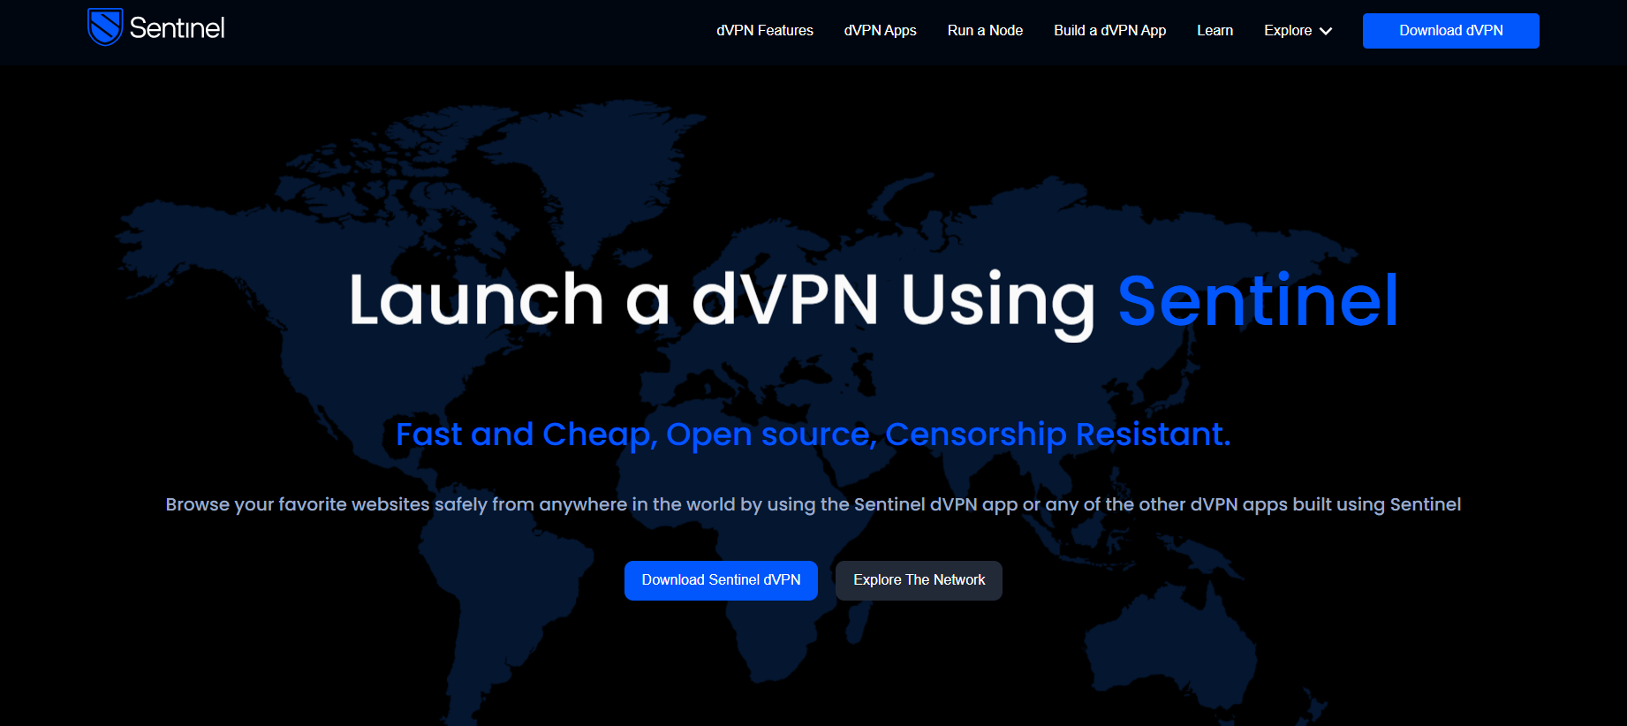The width and height of the screenshot is (1627, 726).
Task: Select Build a dVPN App link
Action: pyautogui.click(x=1109, y=30)
